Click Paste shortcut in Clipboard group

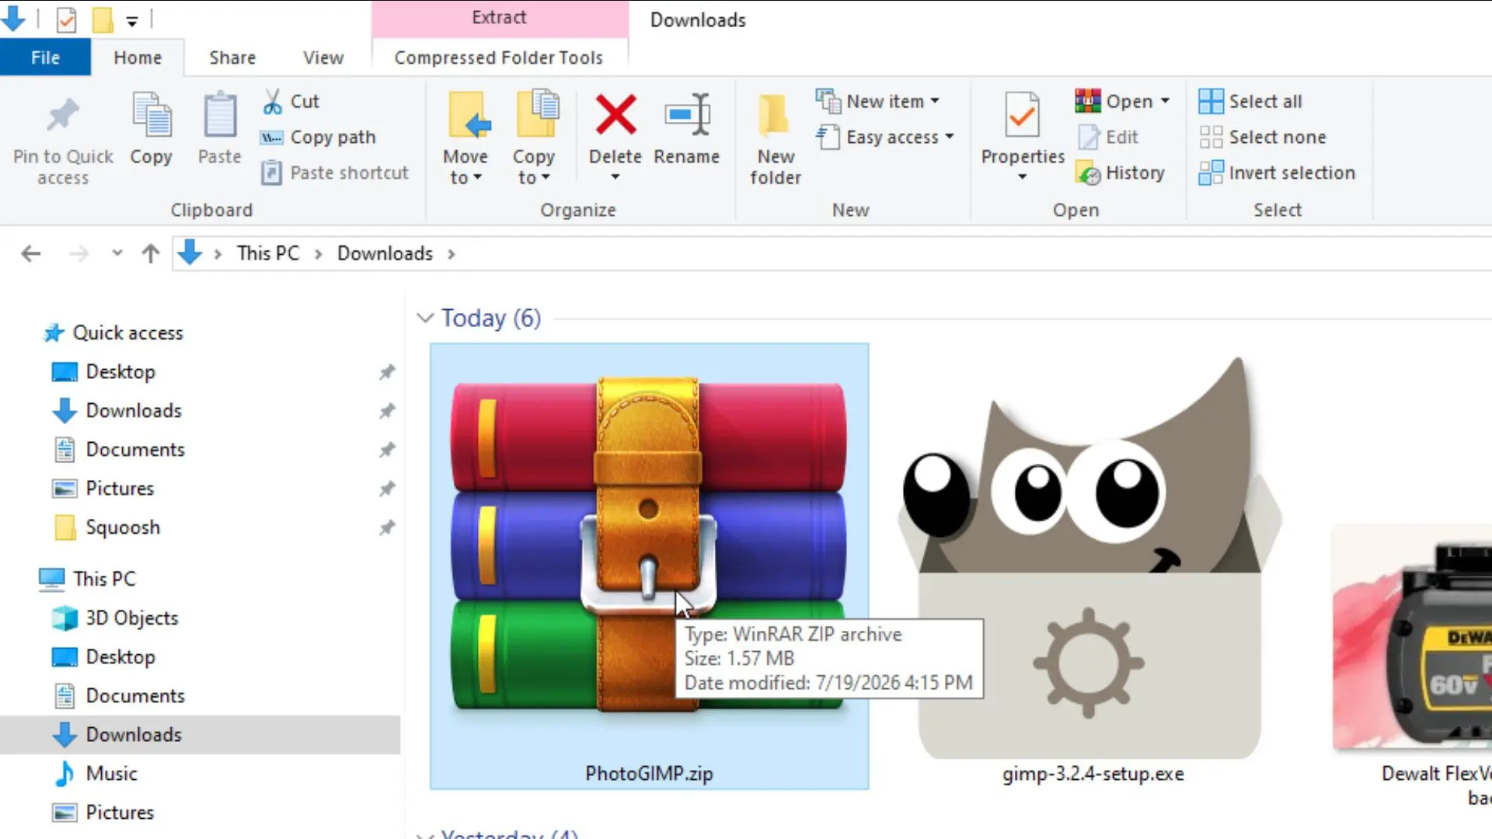[x=335, y=172]
